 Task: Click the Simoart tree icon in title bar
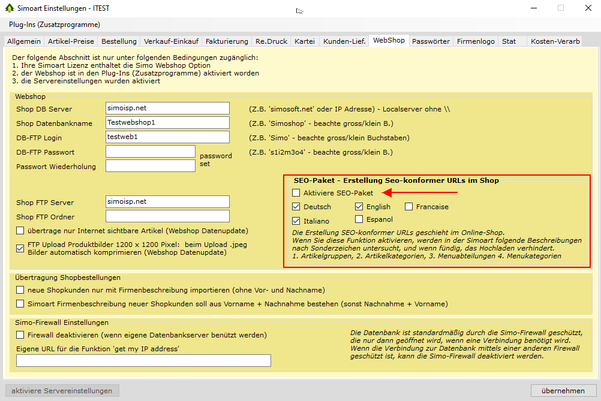(x=9, y=8)
